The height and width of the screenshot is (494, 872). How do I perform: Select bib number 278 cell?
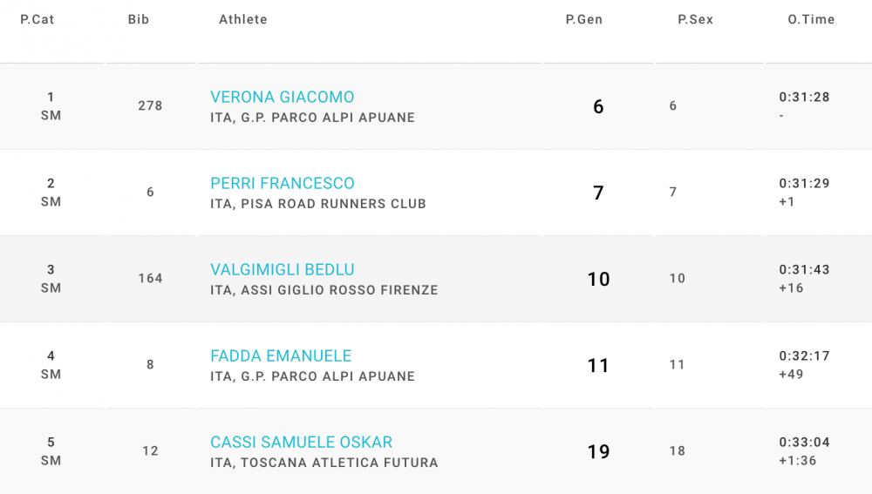tap(150, 105)
